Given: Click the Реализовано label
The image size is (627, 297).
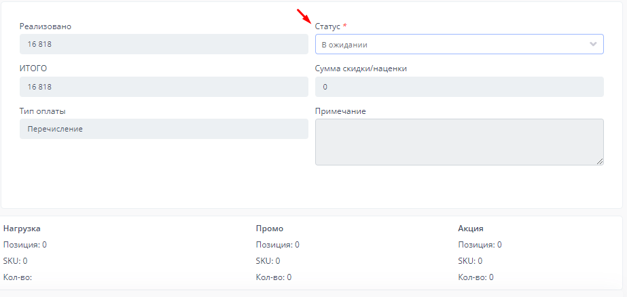Looking at the screenshot, I should click(x=46, y=26).
